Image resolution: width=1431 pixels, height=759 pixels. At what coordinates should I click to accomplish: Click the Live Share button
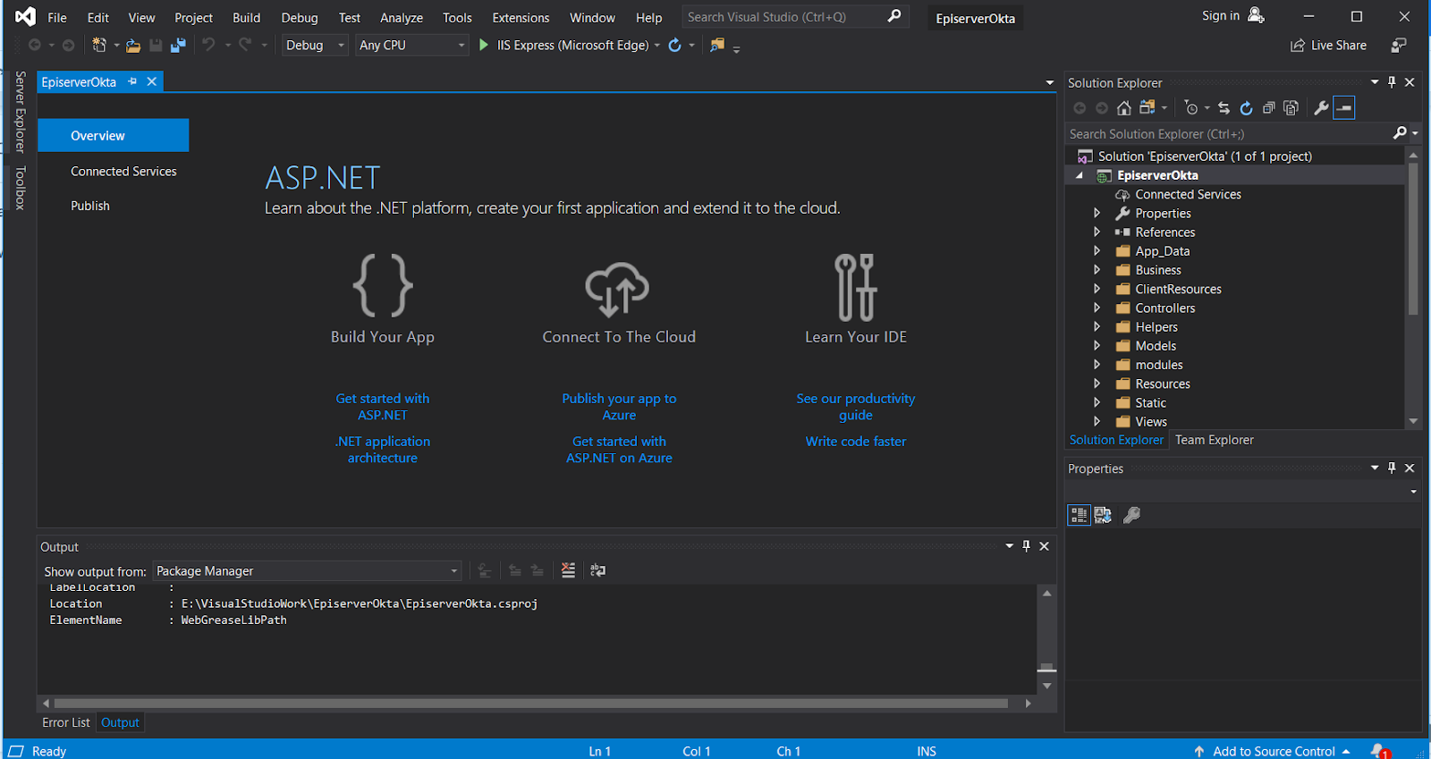tap(1328, 45)
